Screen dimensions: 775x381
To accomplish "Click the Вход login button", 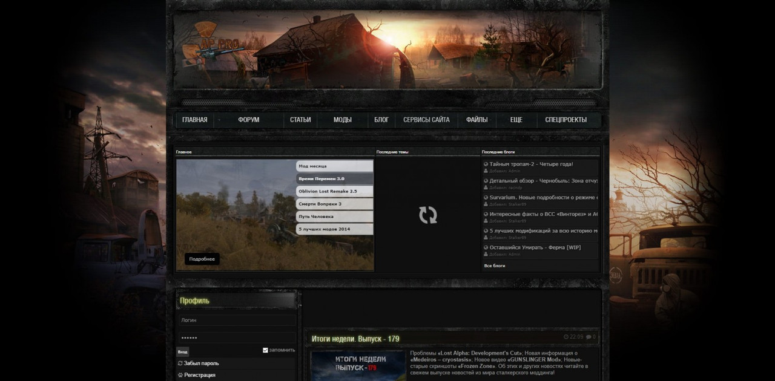I will [x=183, y=352].
